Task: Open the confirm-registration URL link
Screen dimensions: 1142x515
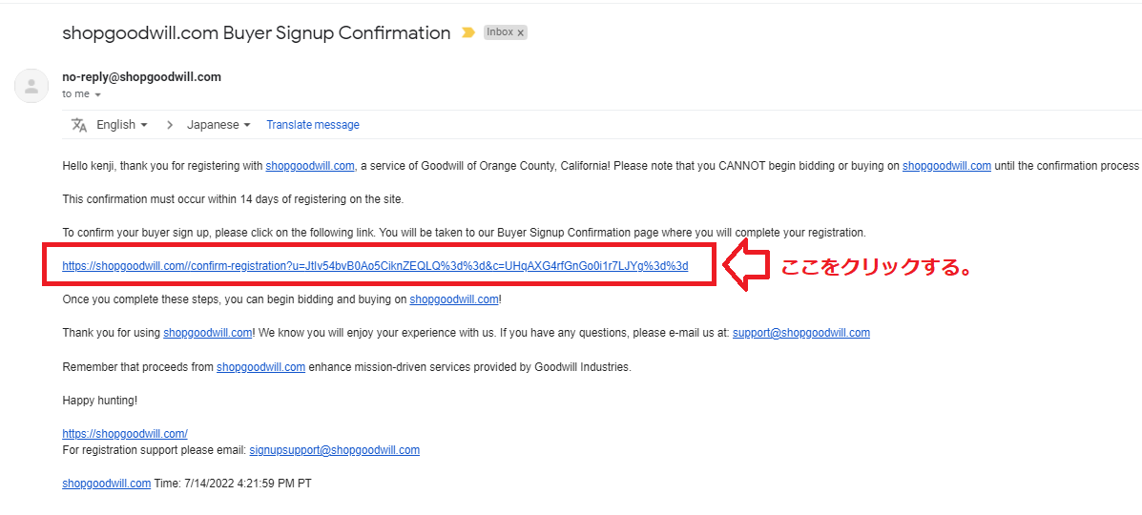Action: [x=375, y=266]
